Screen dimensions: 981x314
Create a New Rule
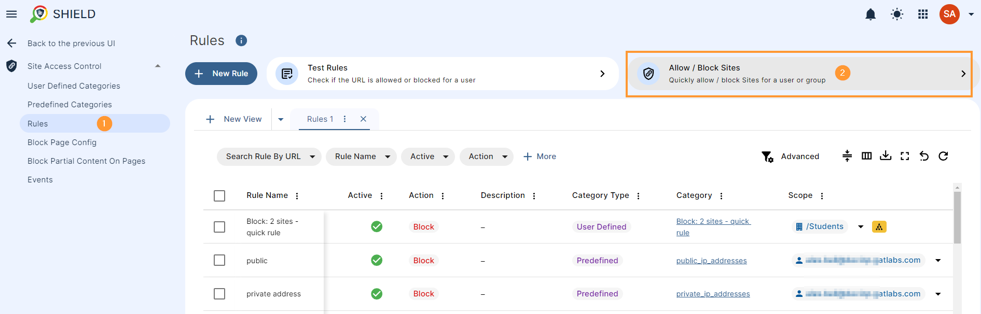point(221,74)
